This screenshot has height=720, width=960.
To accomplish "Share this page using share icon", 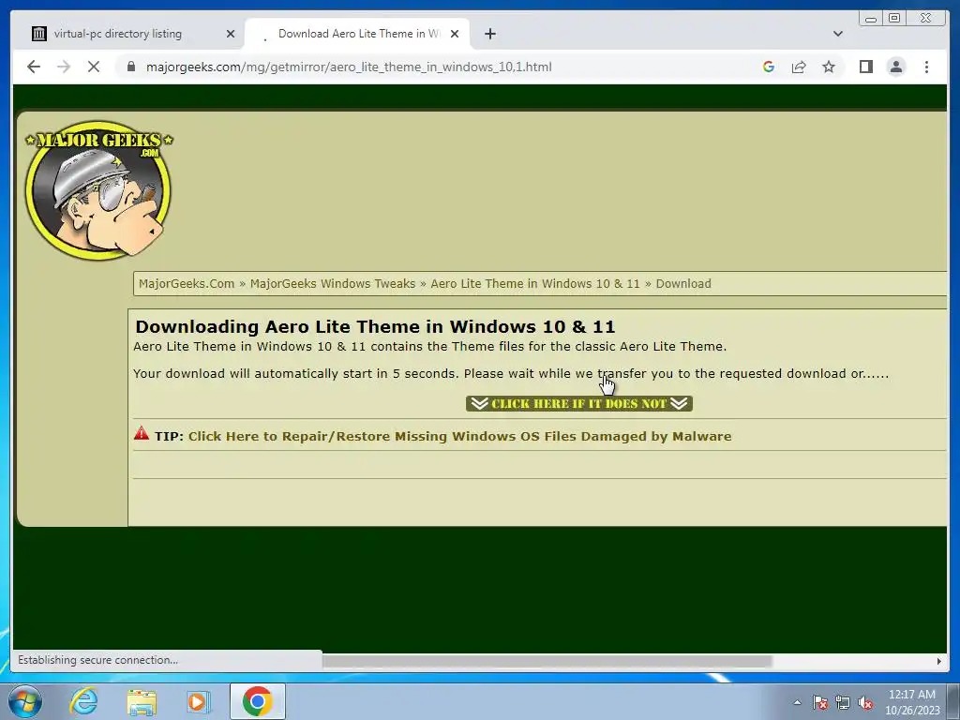I will (799, 67).
